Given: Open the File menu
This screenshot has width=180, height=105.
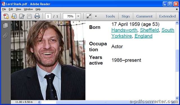Looking at the screenshot, I should tap(4, 9).
